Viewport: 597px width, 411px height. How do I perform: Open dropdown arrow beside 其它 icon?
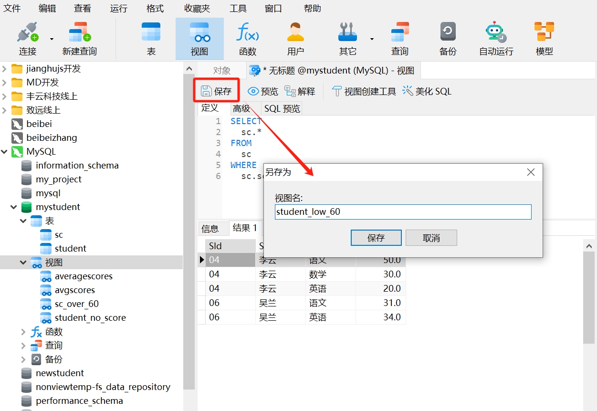click(372, 39)
